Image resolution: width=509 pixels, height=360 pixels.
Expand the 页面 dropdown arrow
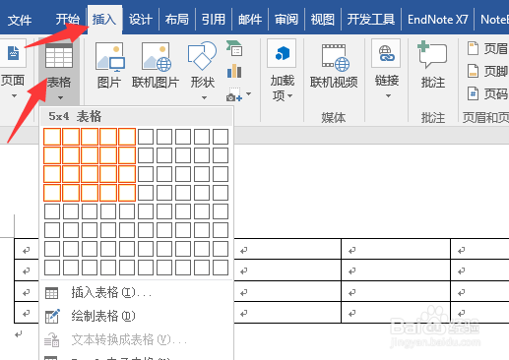(14, 96)
